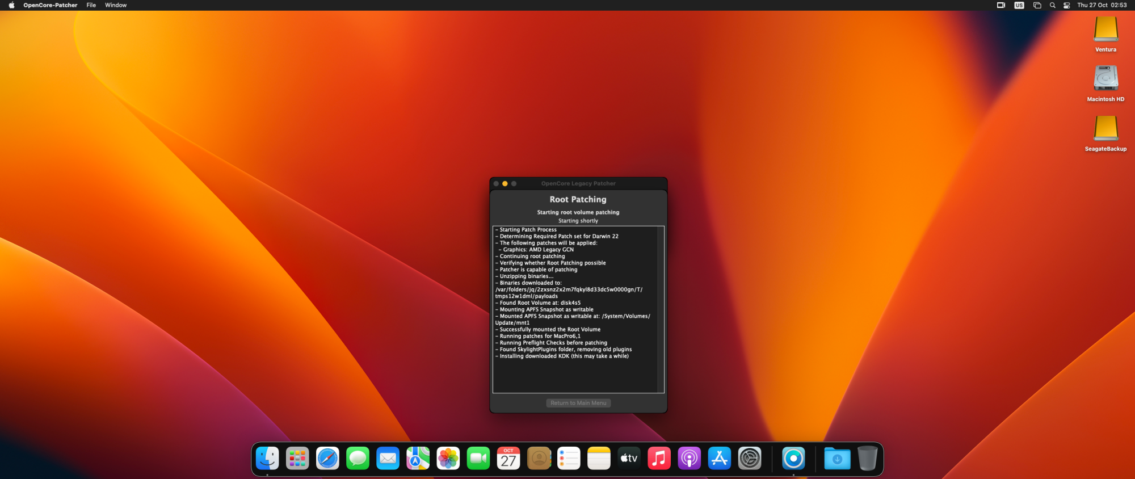Select the Macintosh HD desktop icon
Screen dimensions: 1135x479
[1105, 79]
